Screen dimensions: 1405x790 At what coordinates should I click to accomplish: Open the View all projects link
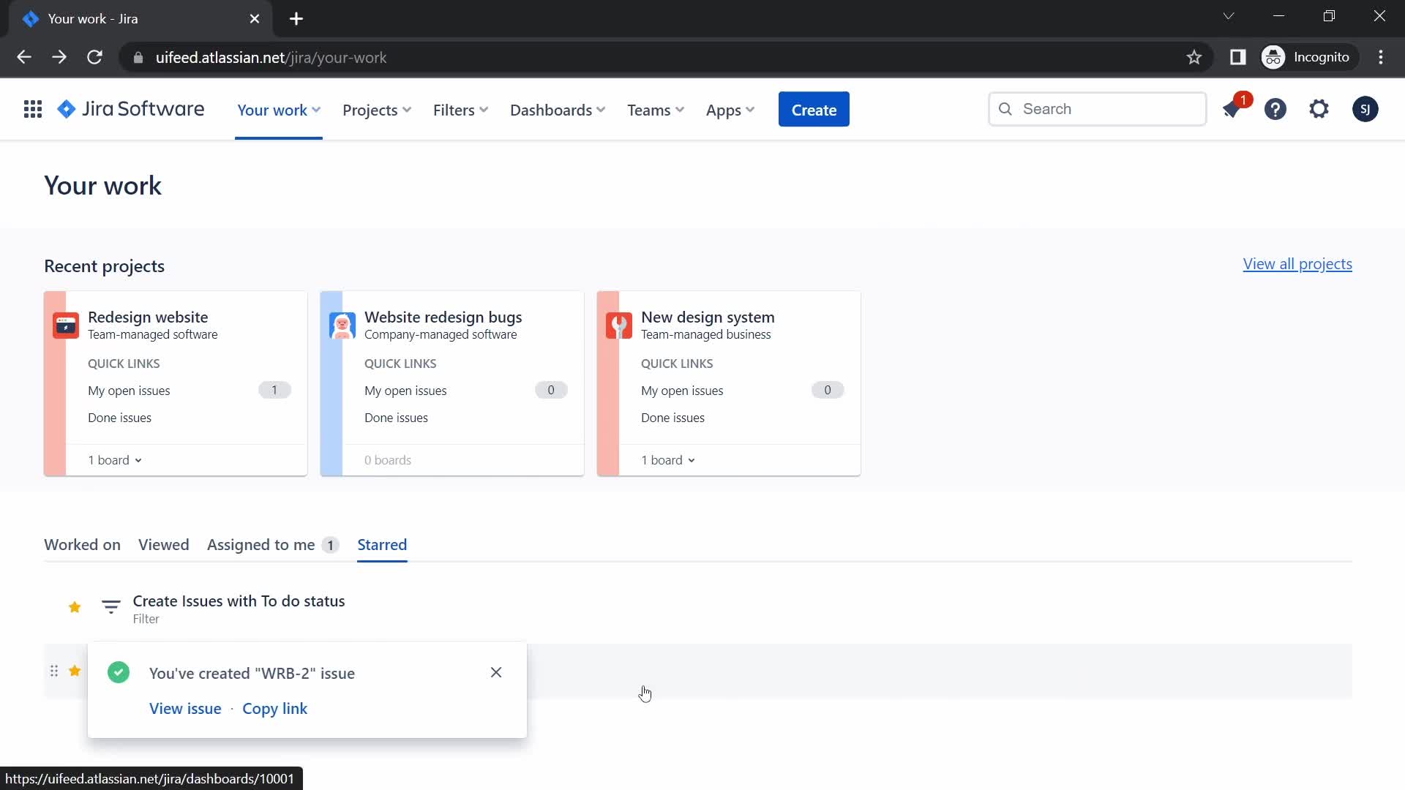click(x=1297, y=264)
